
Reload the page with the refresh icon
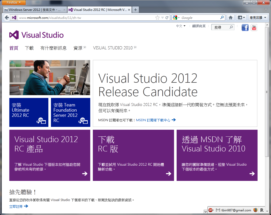167,18
